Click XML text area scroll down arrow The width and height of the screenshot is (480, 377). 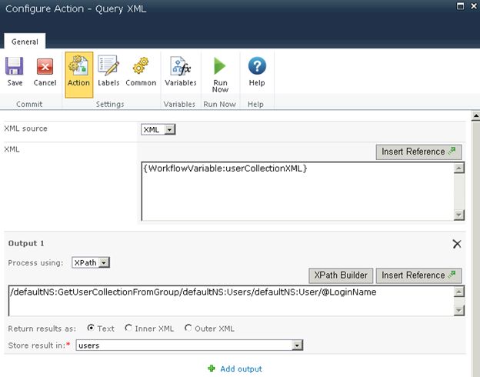458,215
